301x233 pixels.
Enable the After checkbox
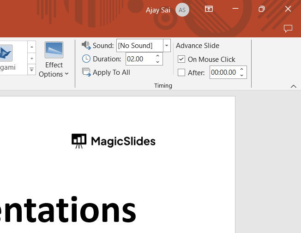coord(181,72)
